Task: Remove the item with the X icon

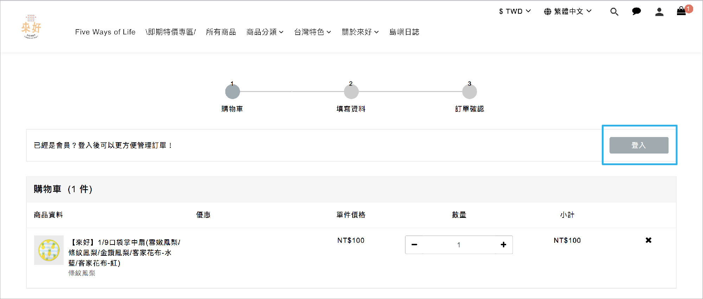Action: [x=649, y=240]
